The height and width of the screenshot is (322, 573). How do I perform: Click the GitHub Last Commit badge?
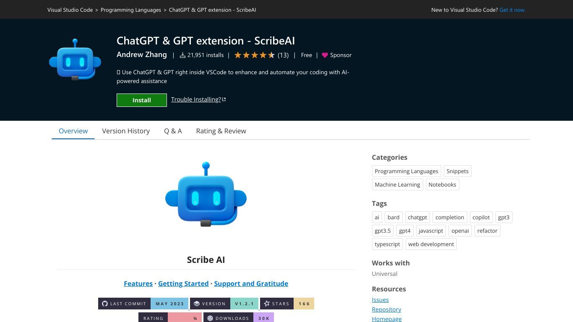click(x=143, y=304)
